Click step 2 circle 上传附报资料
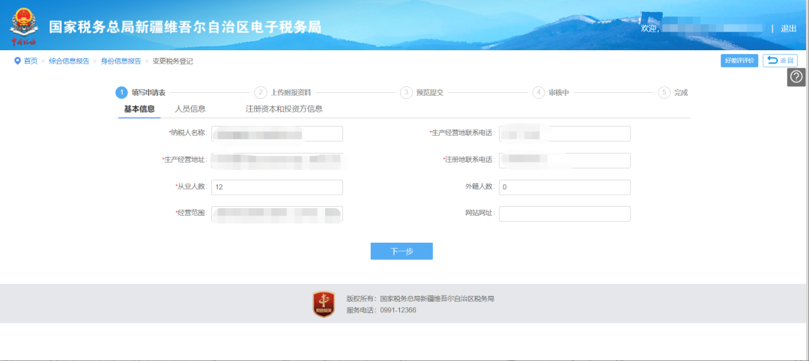Screen dimensions: 809x361 (261, 93)
